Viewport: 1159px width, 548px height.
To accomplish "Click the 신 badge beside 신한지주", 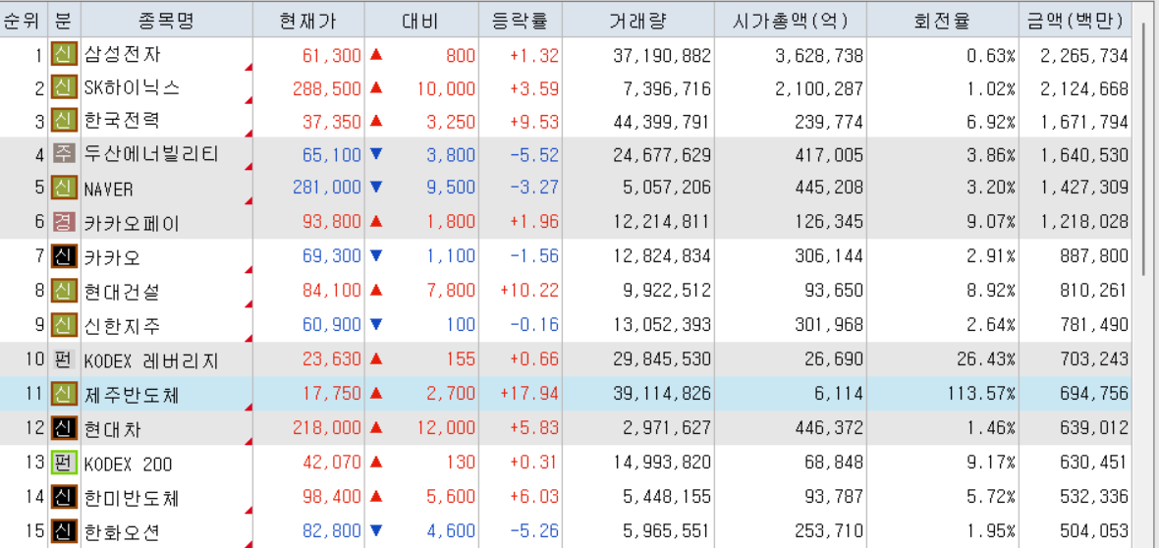I will click(x=64, y=324).
